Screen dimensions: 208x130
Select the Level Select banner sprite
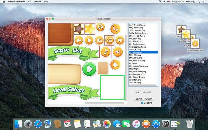point(74,92)
